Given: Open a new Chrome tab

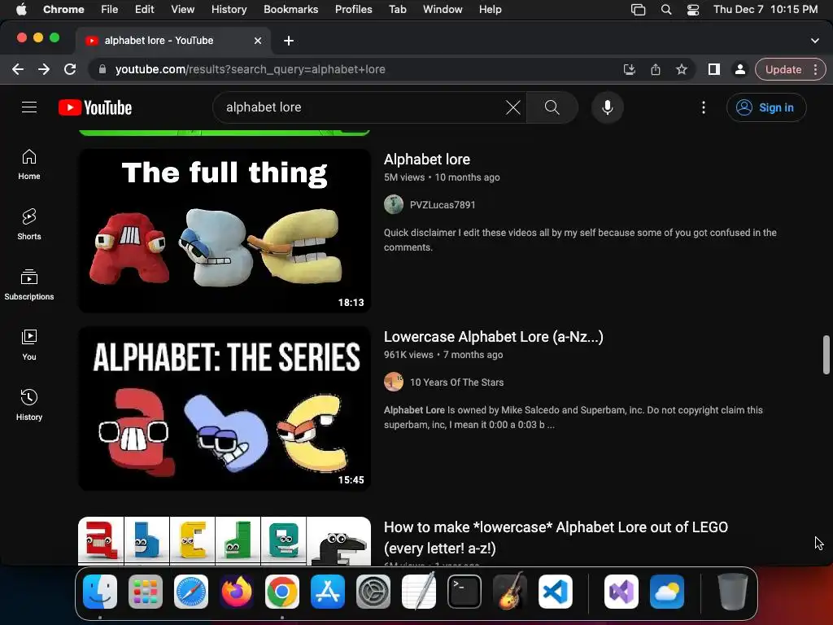Looking at the screenshot, I should click(289, 41).
